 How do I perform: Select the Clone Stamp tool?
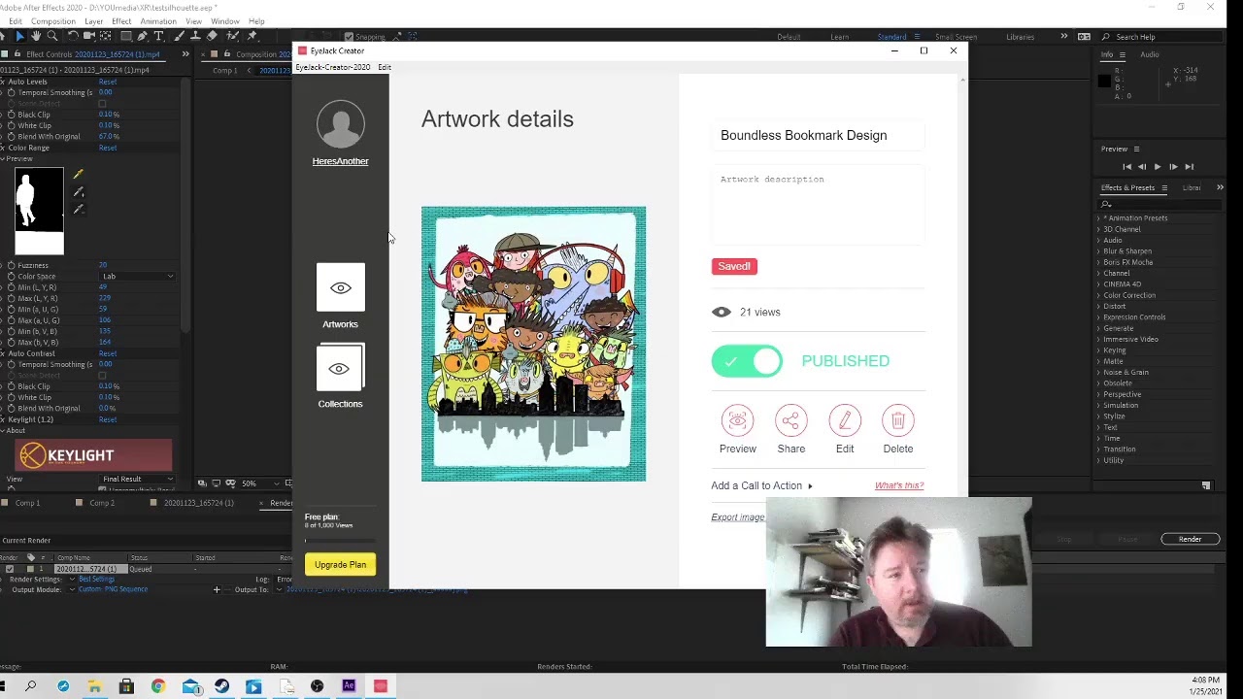click(x=195, y=36)
